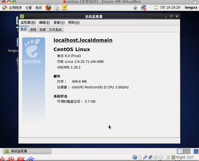The height and width of the screenshot is (161, 199).
Task: Click the 版本 6.0 (Final) text
Action: tap(69, 56)
